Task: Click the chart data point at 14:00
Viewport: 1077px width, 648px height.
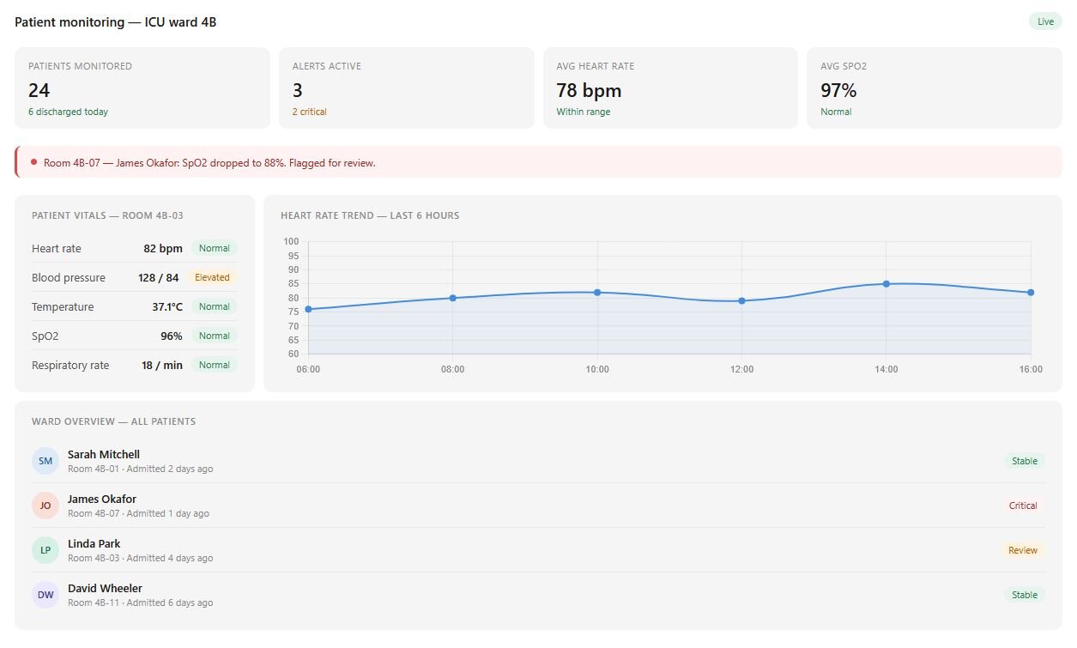Action: point(886,284)
